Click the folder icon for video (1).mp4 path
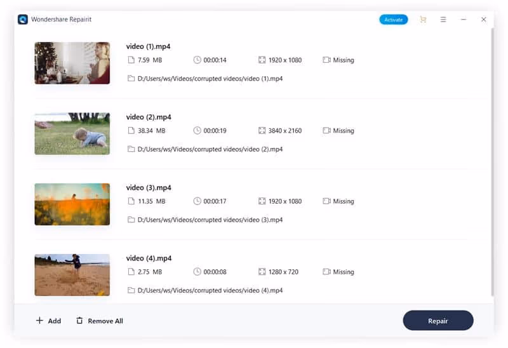The height and width of the screenshot is (348, 508). click(131, 79)
